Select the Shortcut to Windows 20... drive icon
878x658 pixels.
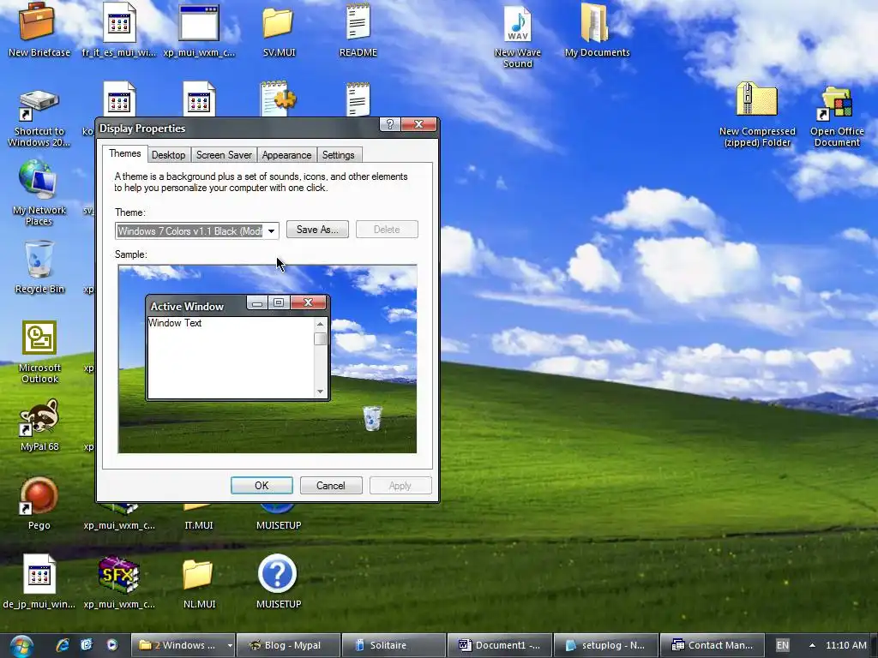coord(39,117)
